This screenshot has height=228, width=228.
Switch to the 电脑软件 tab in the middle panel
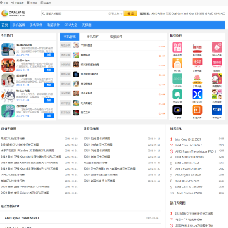click(x=116, y=37)
